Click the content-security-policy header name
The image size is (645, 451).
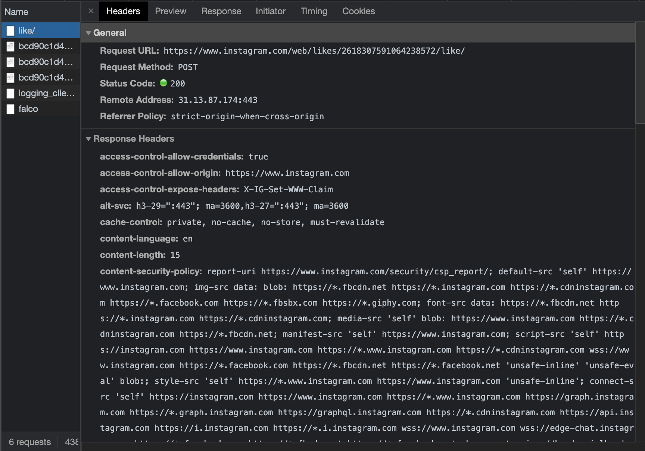(151, 271)
